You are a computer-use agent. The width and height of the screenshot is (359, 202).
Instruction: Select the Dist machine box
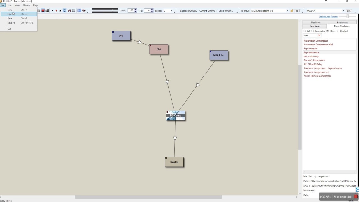coord(159,49)
